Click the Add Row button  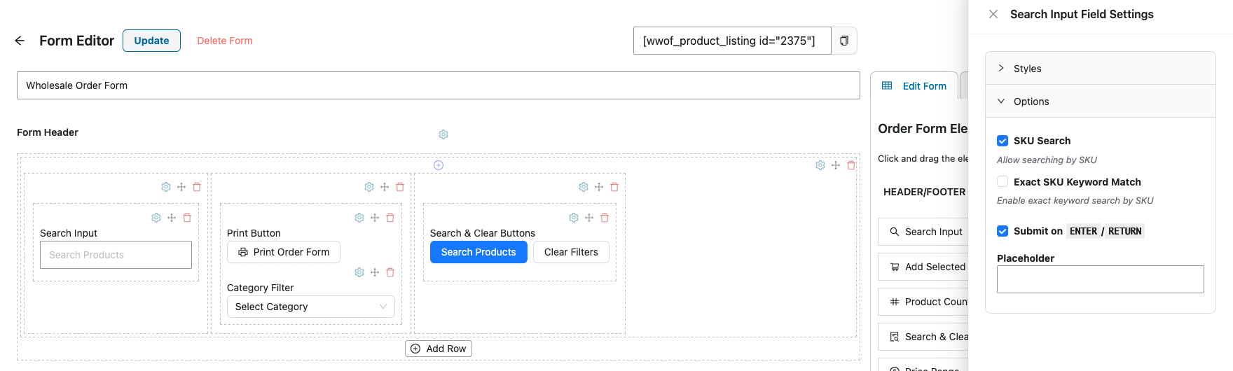(439, 349)
